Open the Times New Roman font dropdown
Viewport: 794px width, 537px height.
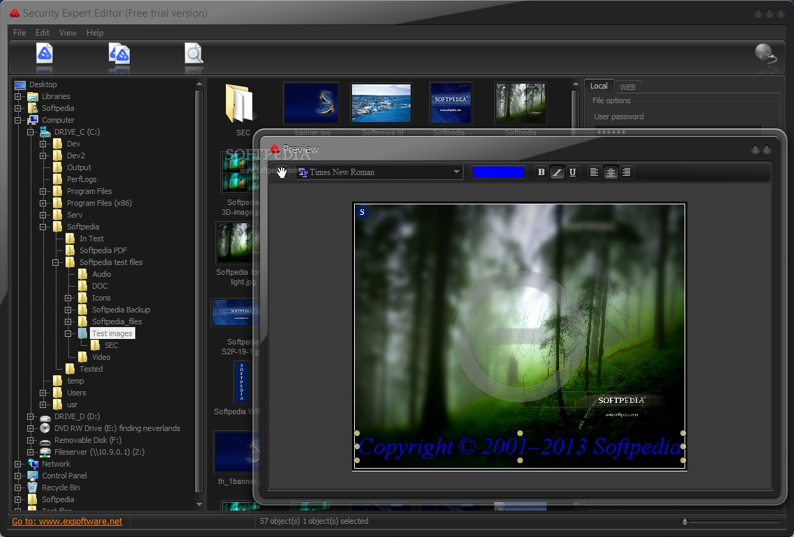click(380, 172)
